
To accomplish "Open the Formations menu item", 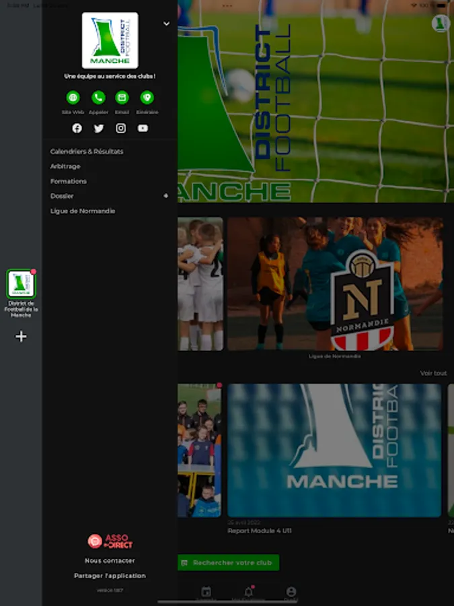I will pos(69,181).
